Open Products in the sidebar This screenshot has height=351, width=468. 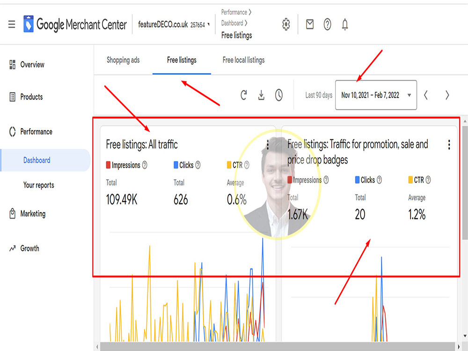pyautogui.click(x=32, y=97)
